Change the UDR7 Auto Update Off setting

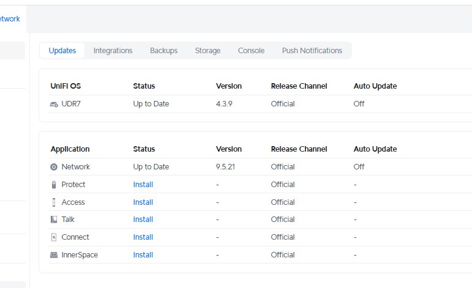(359, 104)
